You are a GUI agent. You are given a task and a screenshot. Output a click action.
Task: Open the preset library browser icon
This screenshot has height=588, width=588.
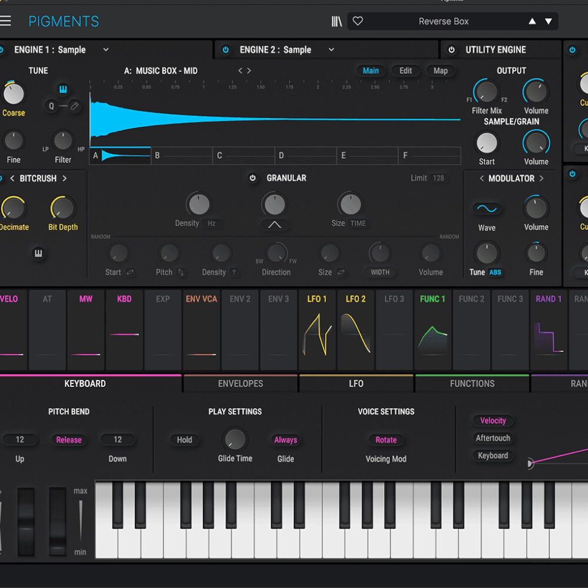point(336,22)
